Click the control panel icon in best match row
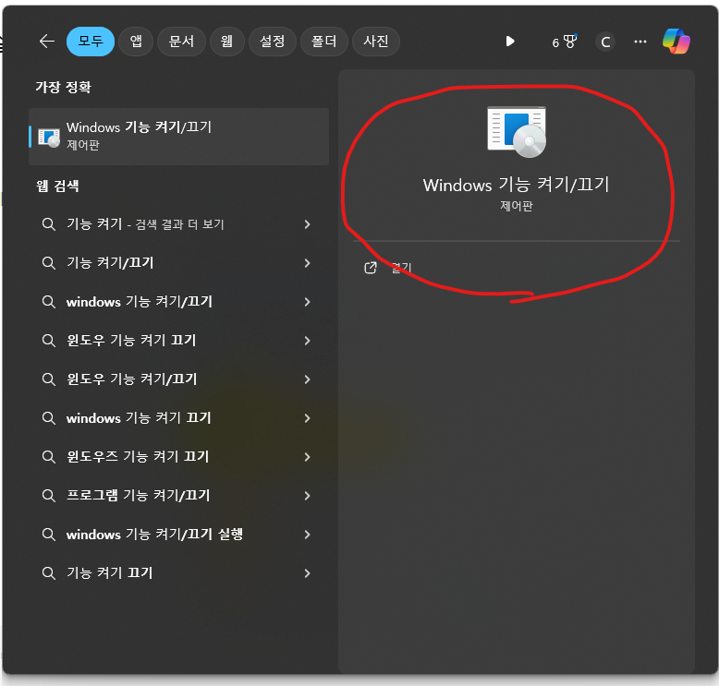Viewport: 719px width, 686px height. 49,138
